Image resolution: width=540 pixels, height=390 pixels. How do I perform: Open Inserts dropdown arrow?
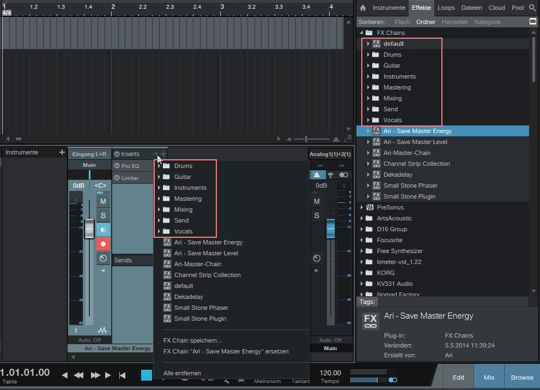(156, 154)
